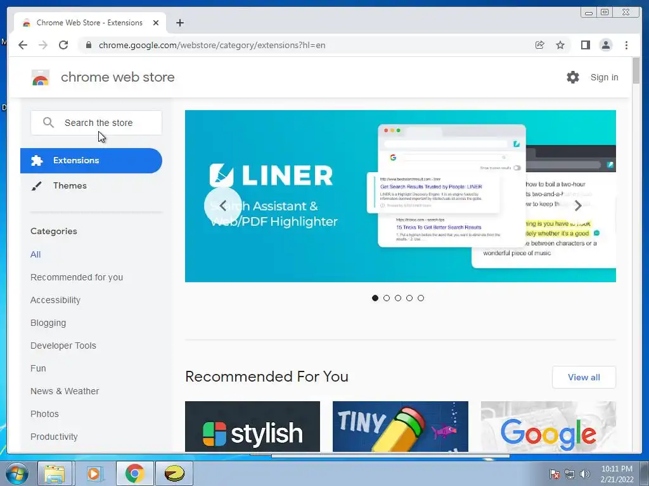
Task: Select the Extensions sidebar tab
Action: click(x=91, y=160)
